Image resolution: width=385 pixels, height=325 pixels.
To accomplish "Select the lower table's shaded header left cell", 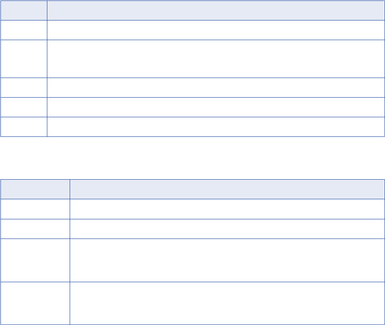I will click(x=35, y=189).
